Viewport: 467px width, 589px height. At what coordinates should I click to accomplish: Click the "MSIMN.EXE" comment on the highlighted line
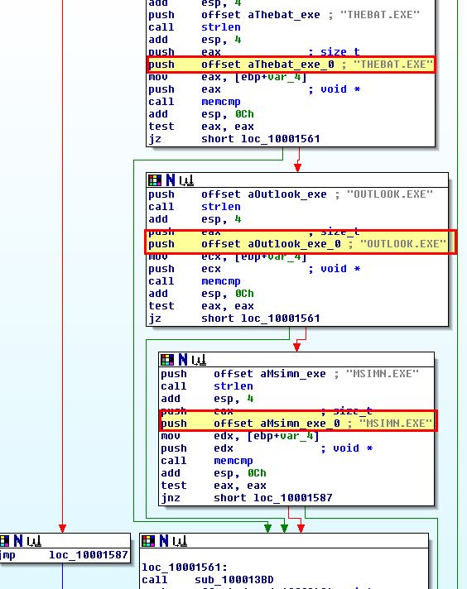[x=395, y=424]
